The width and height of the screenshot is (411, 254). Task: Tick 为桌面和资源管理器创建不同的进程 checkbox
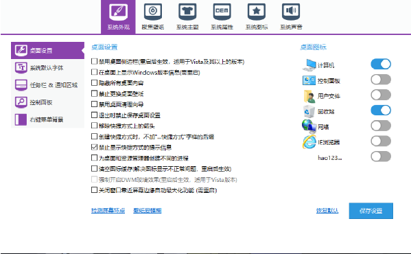[x=94, y=158]
